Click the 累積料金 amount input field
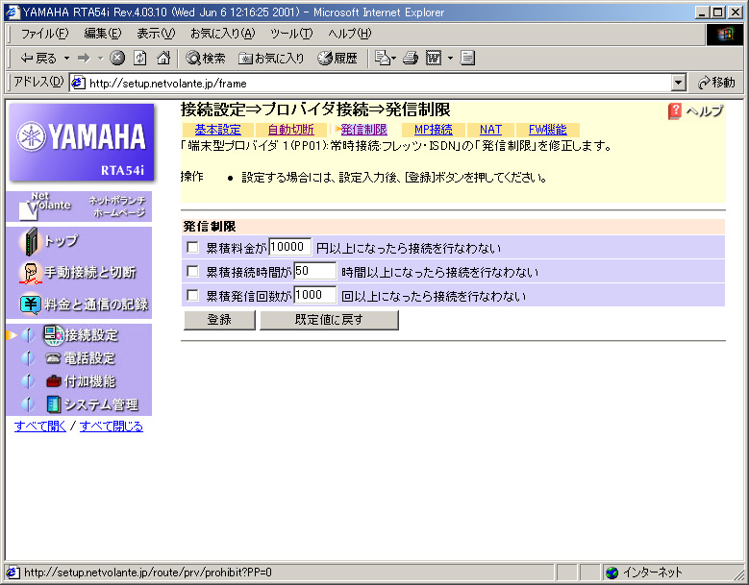This screenshot has height=585, width=749. [x=290, y=248]
